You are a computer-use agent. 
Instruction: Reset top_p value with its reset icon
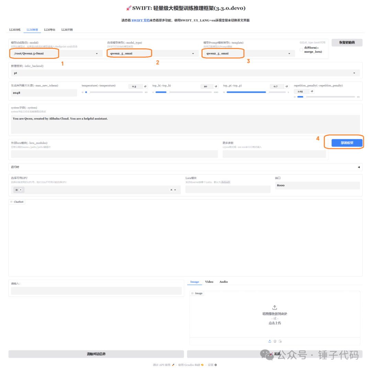coord(286,86)
